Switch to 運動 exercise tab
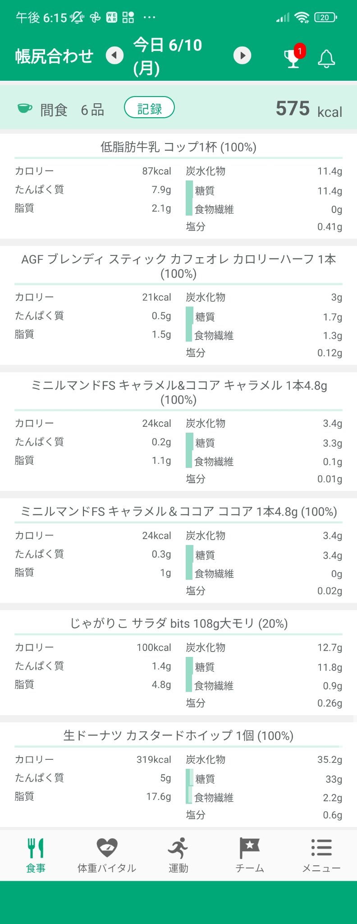357x924 pixels. point(178,855)
